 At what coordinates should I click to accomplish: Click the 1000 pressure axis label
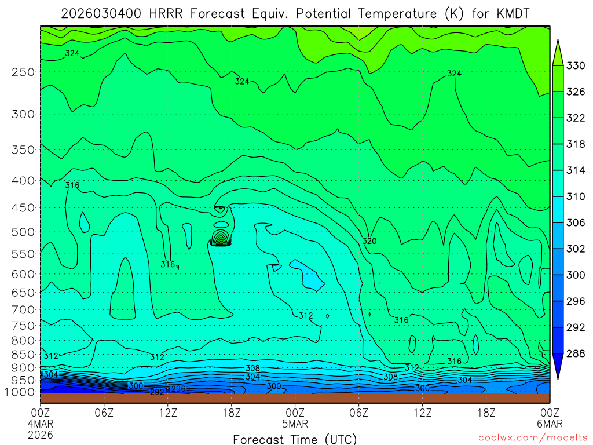pos(20,392)
